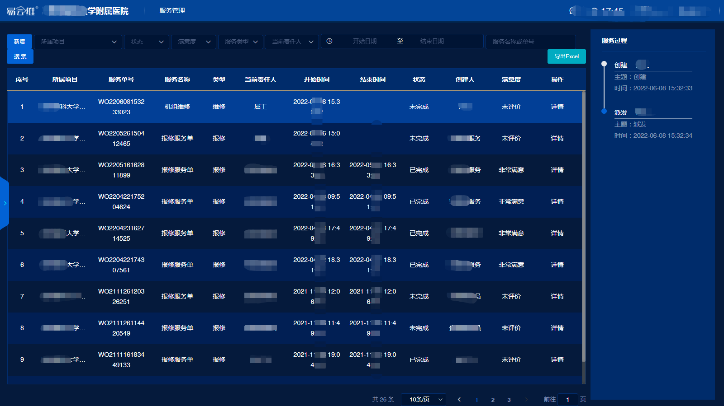Click the 新增 button
This screenshot has height=406, width=724.
(x=19, y=42)
